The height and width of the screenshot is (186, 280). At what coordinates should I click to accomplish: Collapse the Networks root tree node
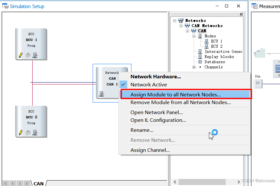174,21
